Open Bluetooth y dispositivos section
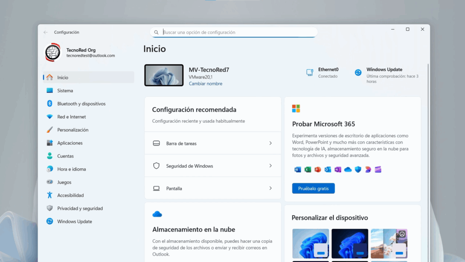Screen dimensions: 465x262 pos(89,103)
